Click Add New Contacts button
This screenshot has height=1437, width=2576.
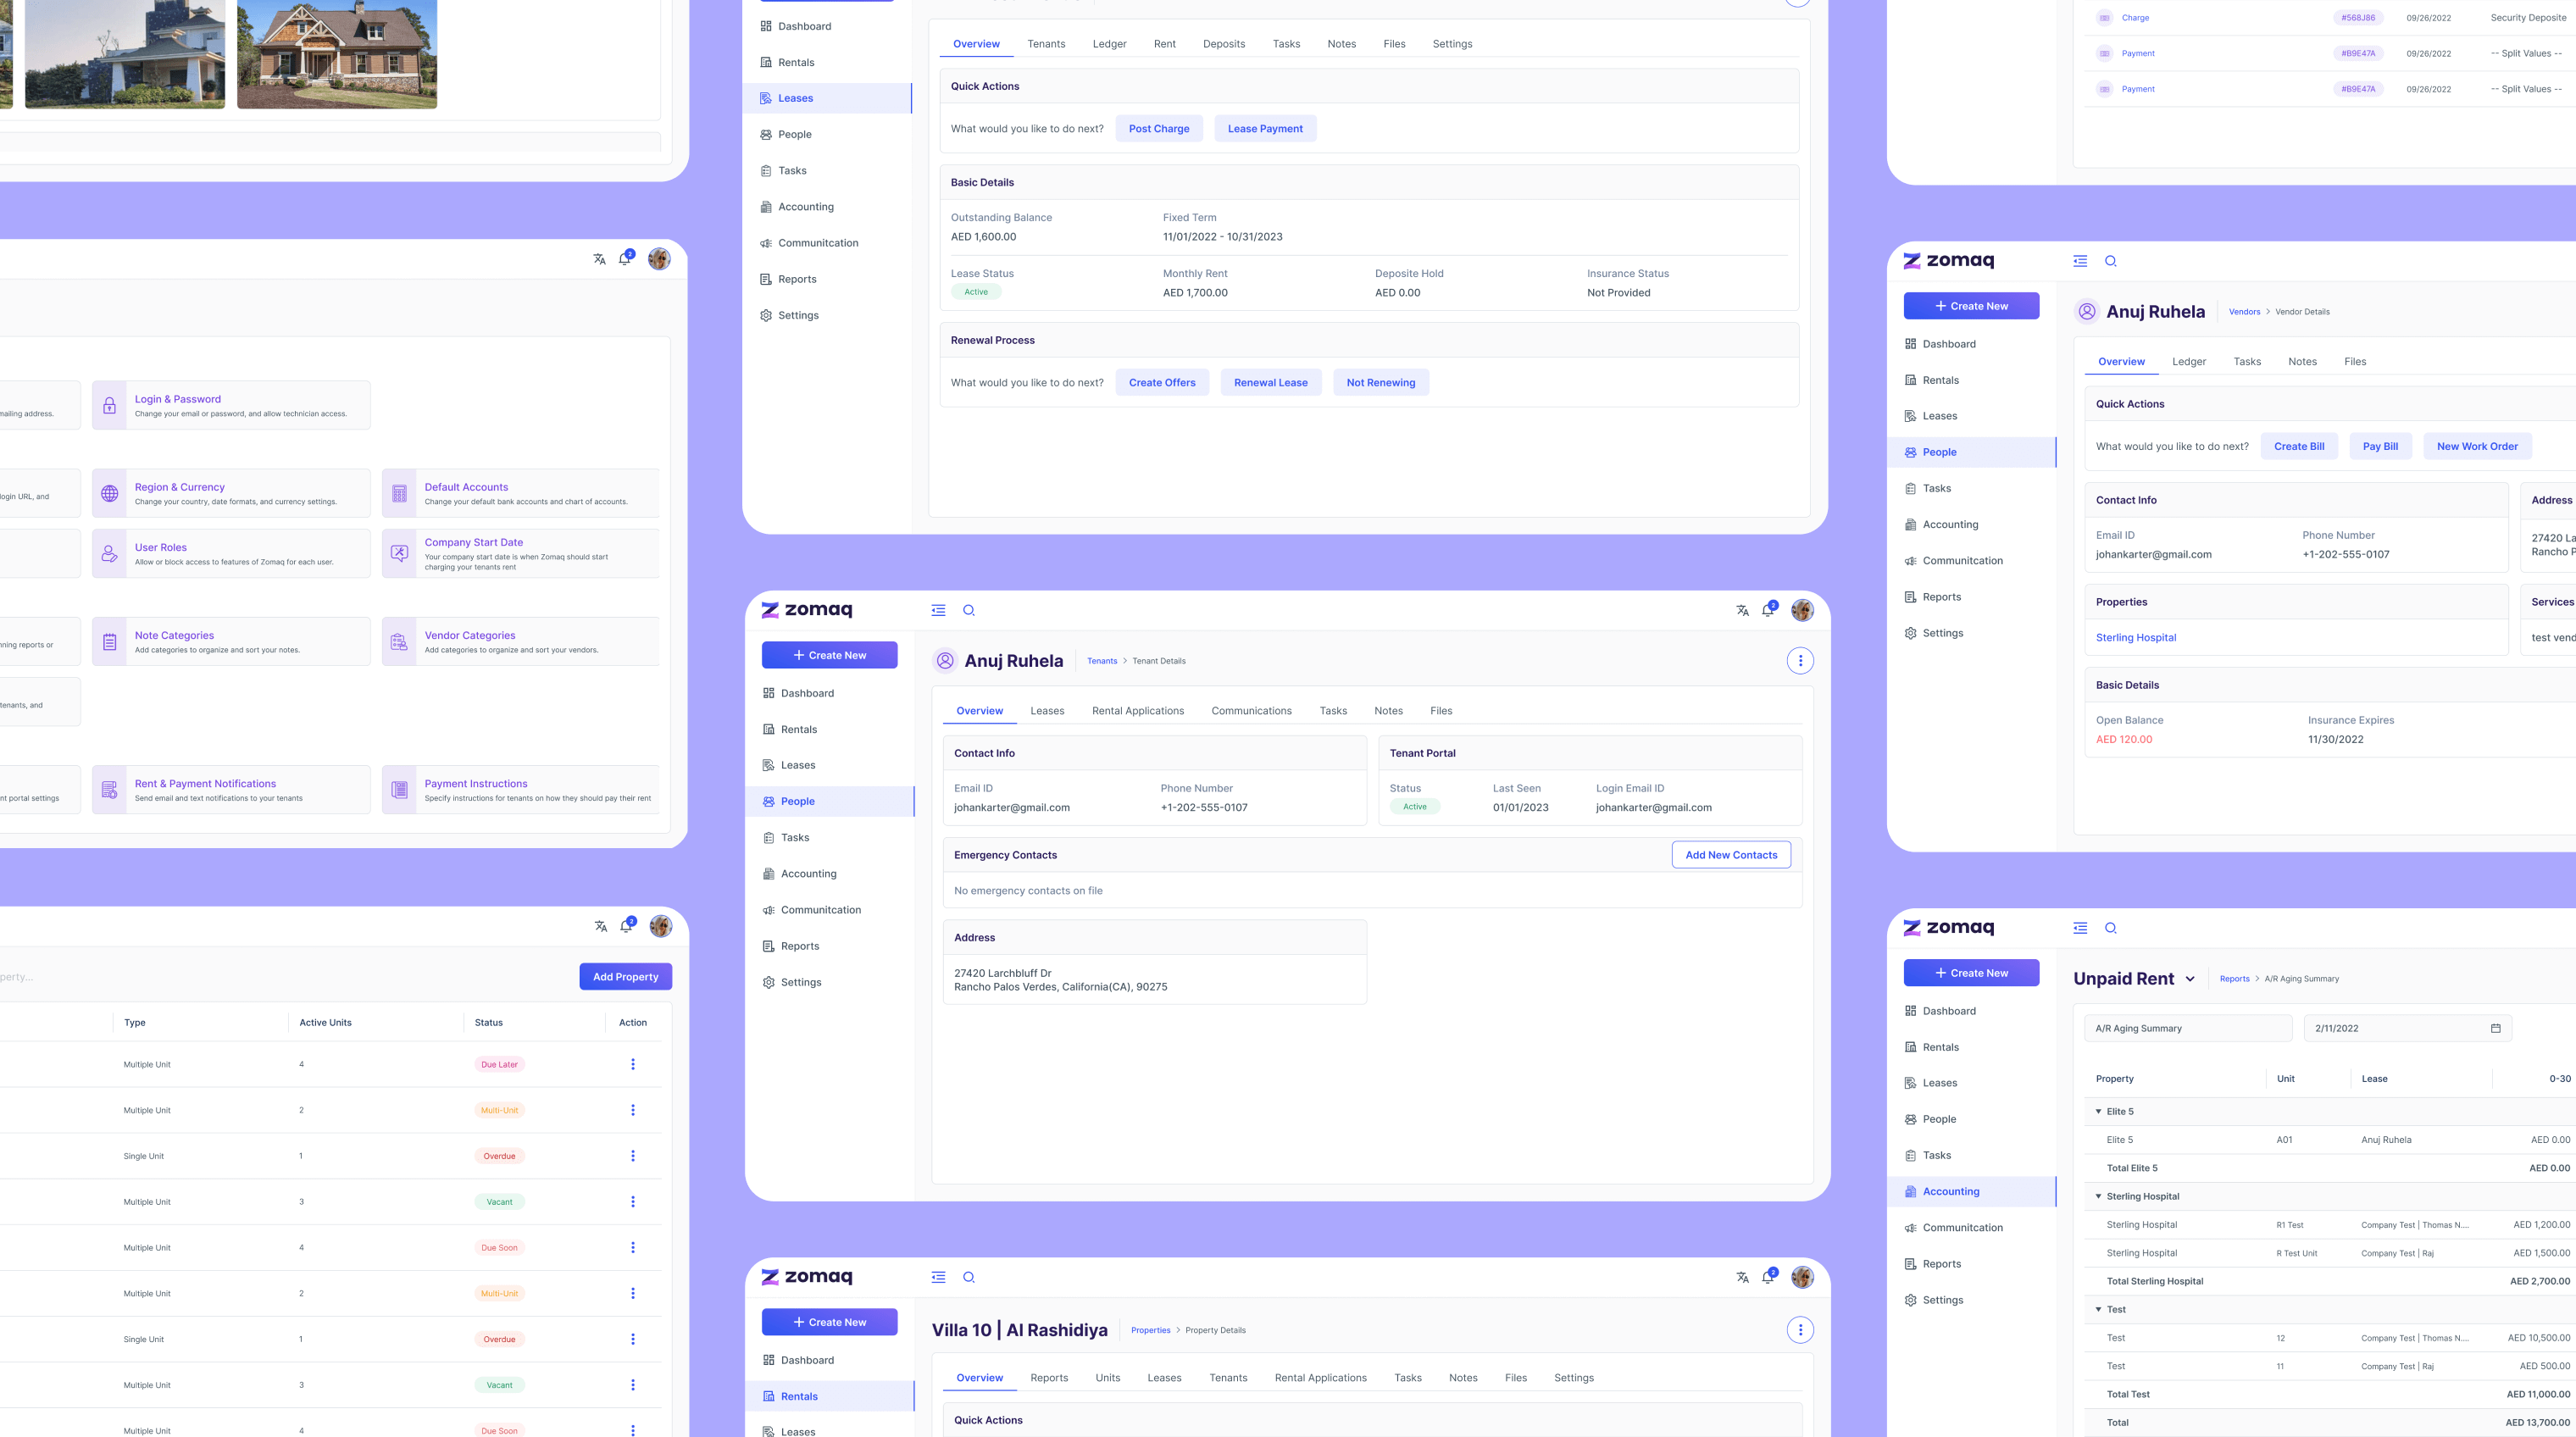(x=1731, y=855)
